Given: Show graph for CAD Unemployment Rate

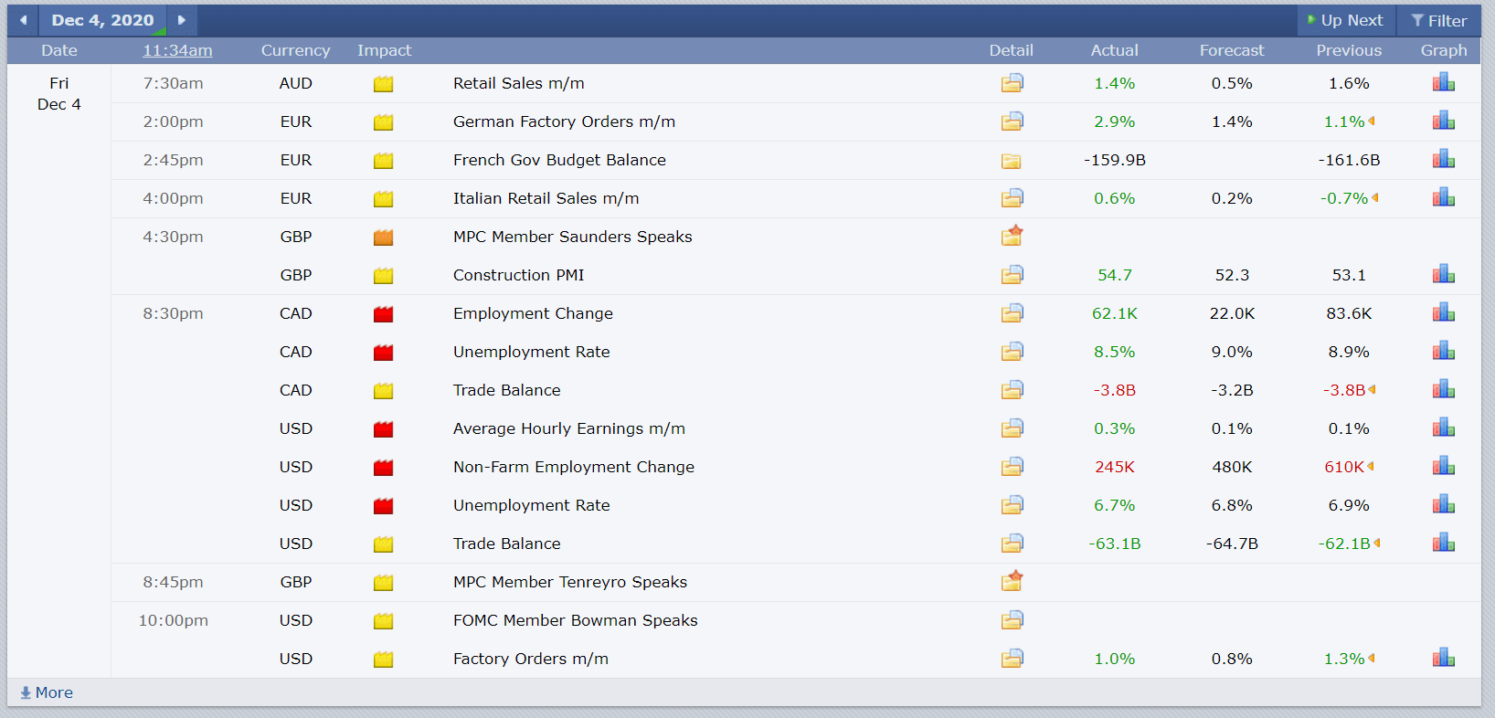Looking at the screenshot, I should [x=1444, y=352].
